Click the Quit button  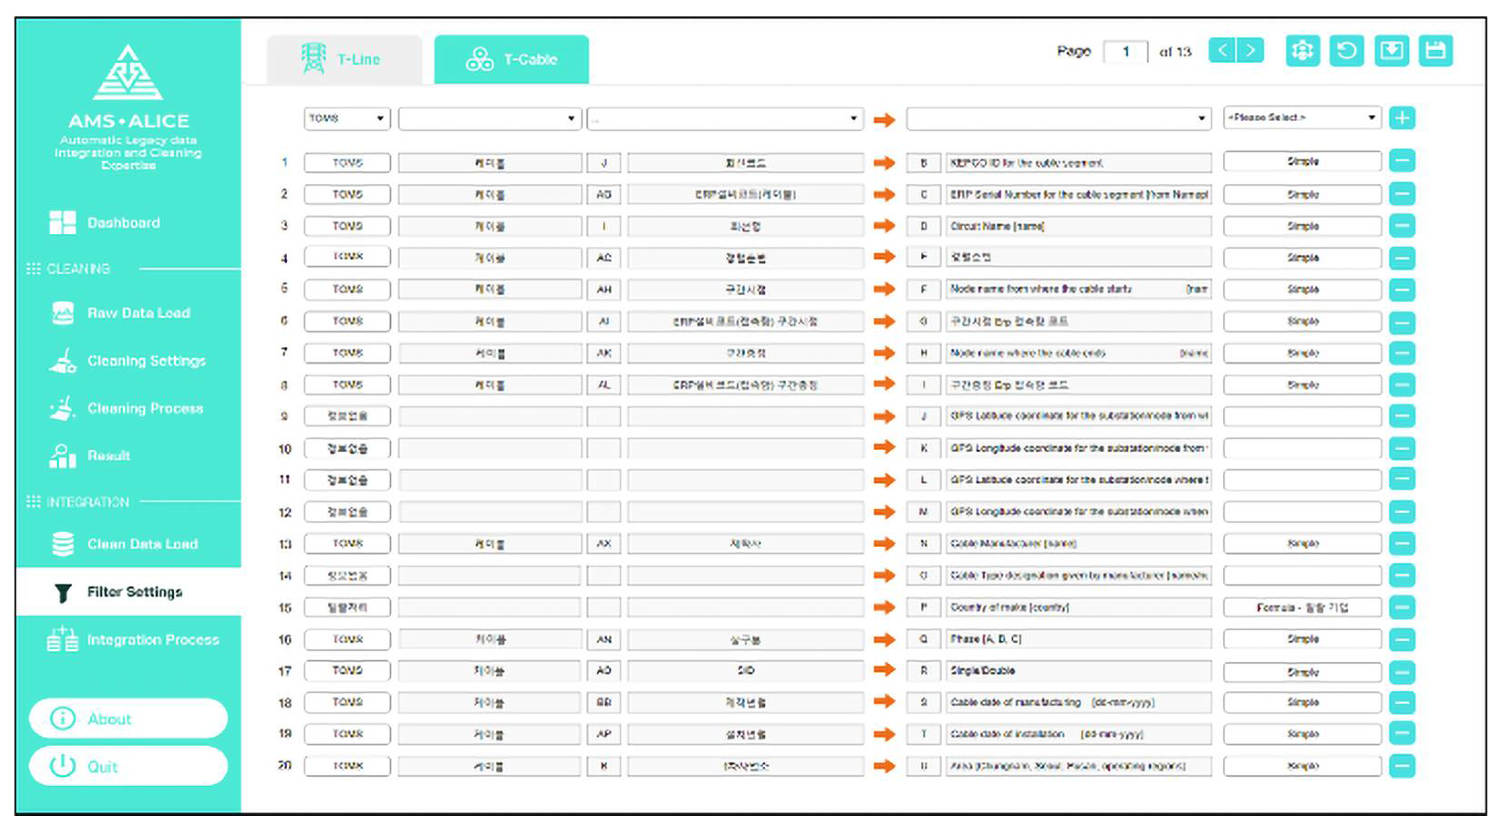128,766
